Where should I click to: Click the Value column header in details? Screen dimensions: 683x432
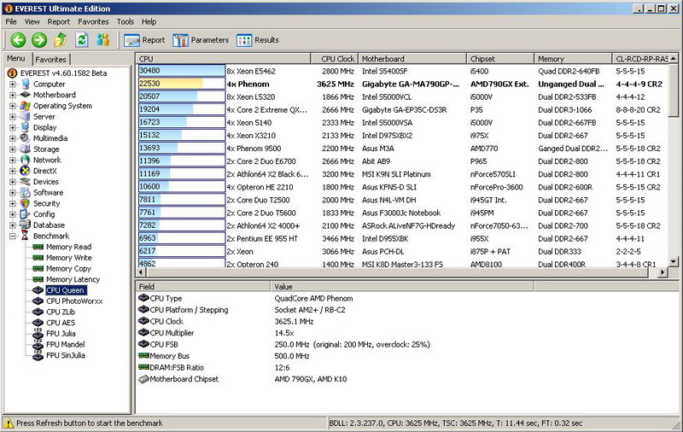point(402,287)
